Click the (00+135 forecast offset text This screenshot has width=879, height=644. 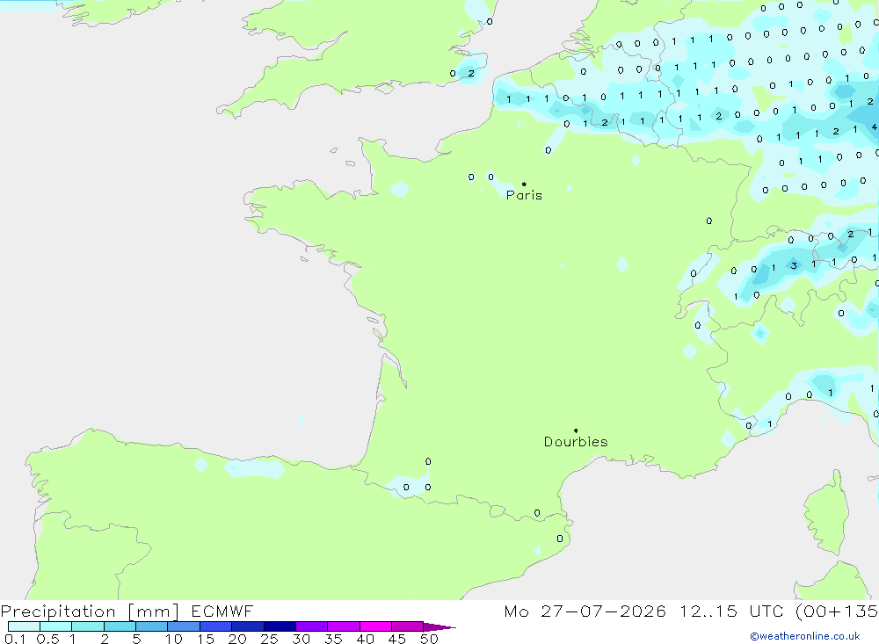coord(837,611)
